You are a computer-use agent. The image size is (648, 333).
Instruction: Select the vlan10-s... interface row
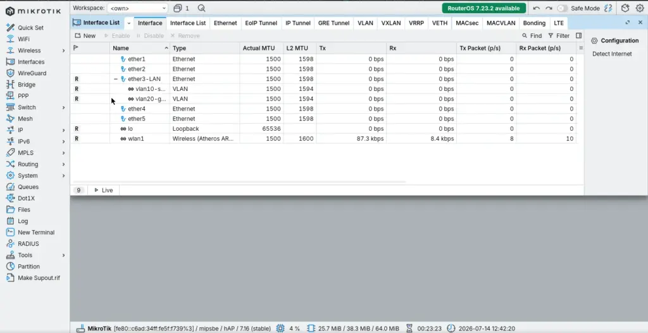(323, 88)
